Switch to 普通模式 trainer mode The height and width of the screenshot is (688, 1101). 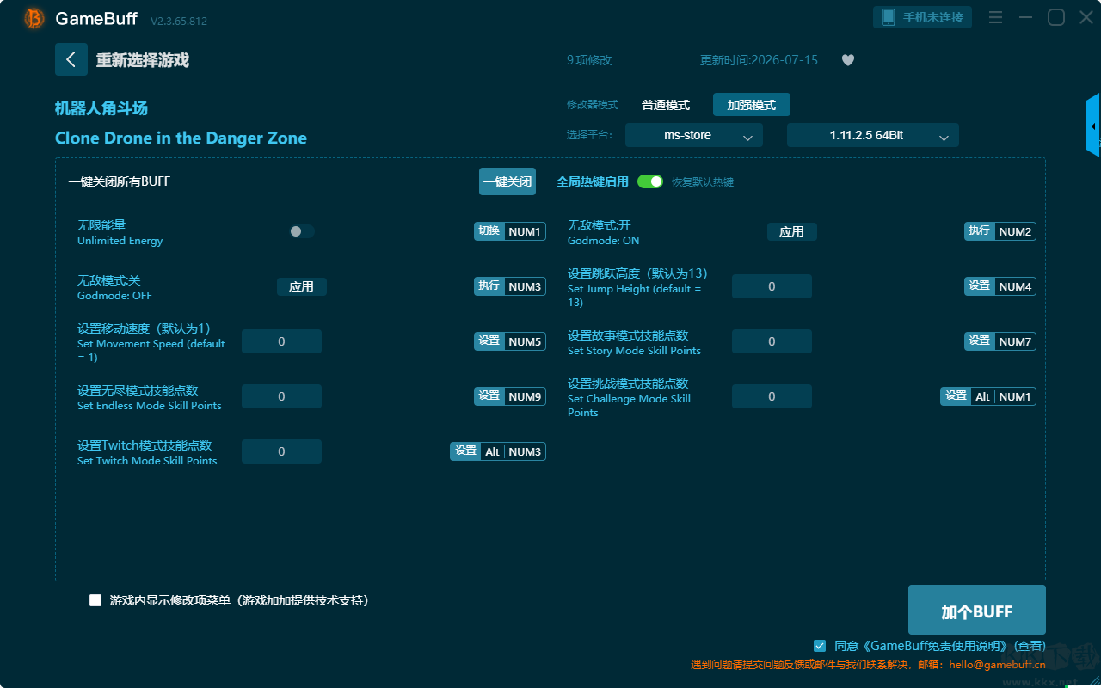[x=666, y=105]
